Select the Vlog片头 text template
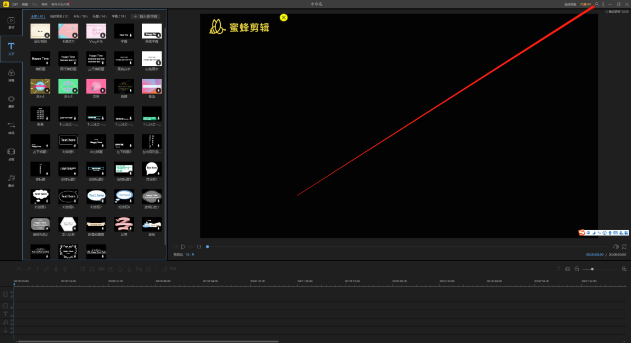631x343 pixels. point(96,31)
